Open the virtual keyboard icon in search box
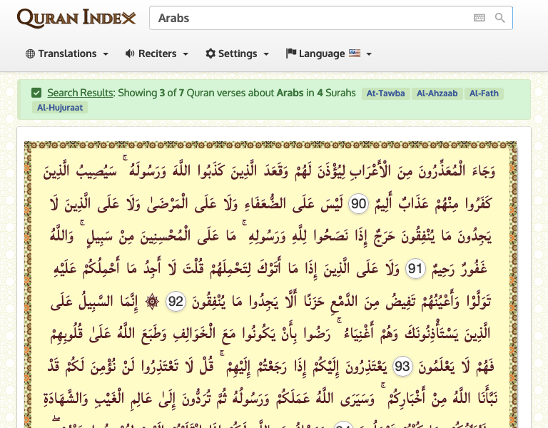The width and height of the screenshot is (548, 428). (x=479, y=18)
